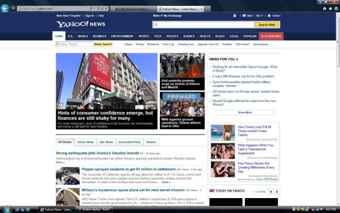Refresh the page using the address bar reload icon
This screenshot has width=340, height=213.
pos(102,9)
